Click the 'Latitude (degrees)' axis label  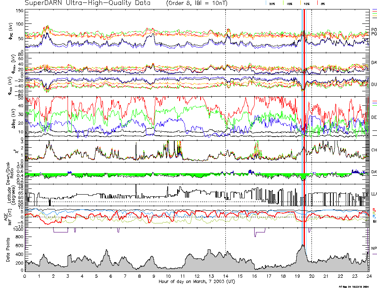pyautogui.click(x=11, y=195)
